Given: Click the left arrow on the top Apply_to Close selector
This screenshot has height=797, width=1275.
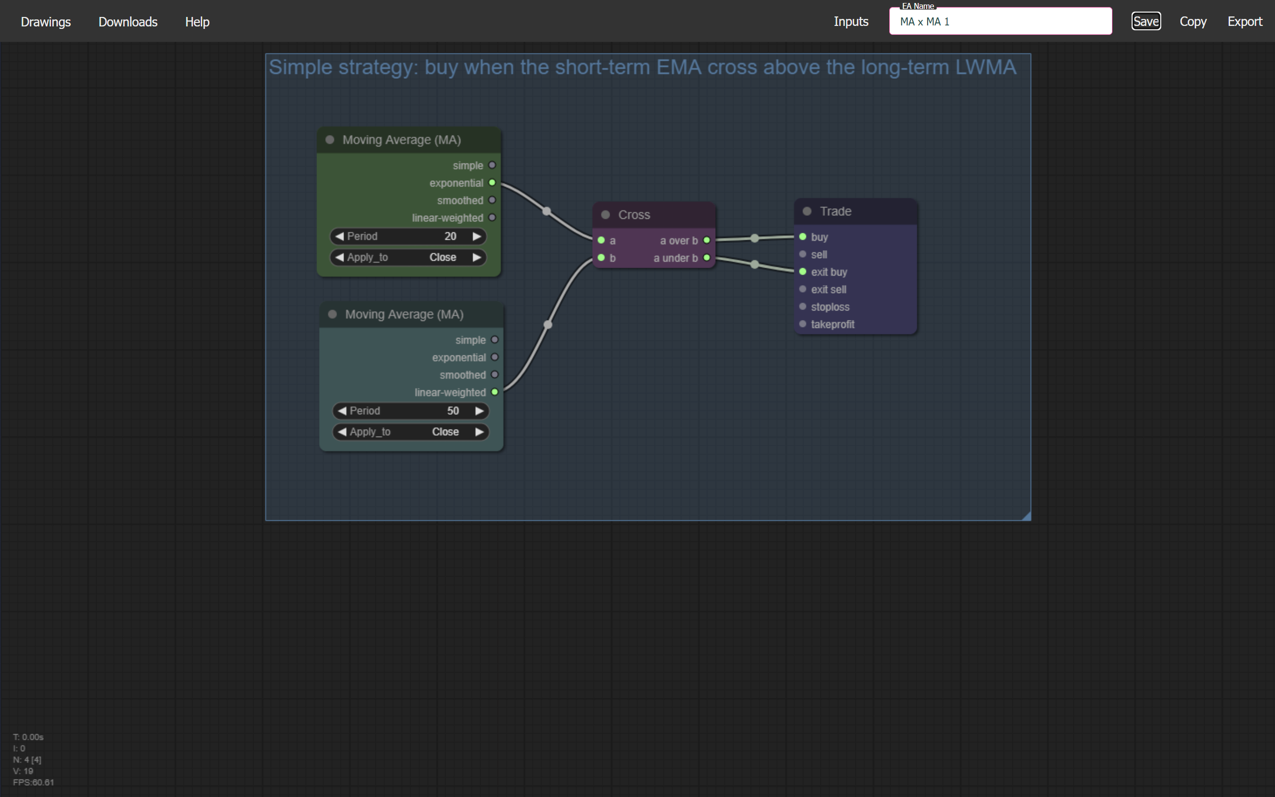Looking at the screenshot, I should point(339,257).
